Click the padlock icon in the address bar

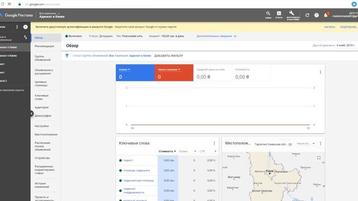tap(20, 4)
